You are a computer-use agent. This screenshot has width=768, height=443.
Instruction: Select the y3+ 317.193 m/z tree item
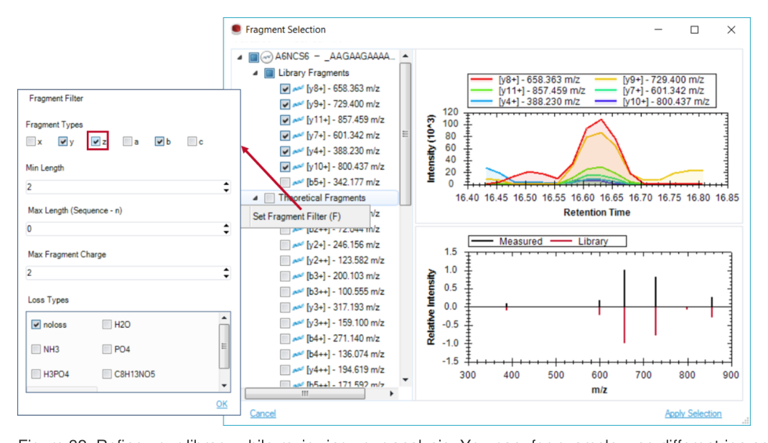point(343,308)
